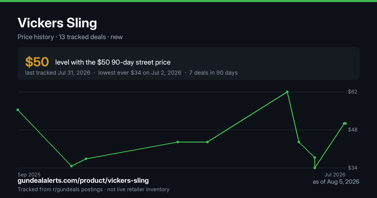Click the 'last tracked Jul 31, 2026' text
The height and width of the screenshot is (198, 377).
pyautogui.click(x=58, y=73)
